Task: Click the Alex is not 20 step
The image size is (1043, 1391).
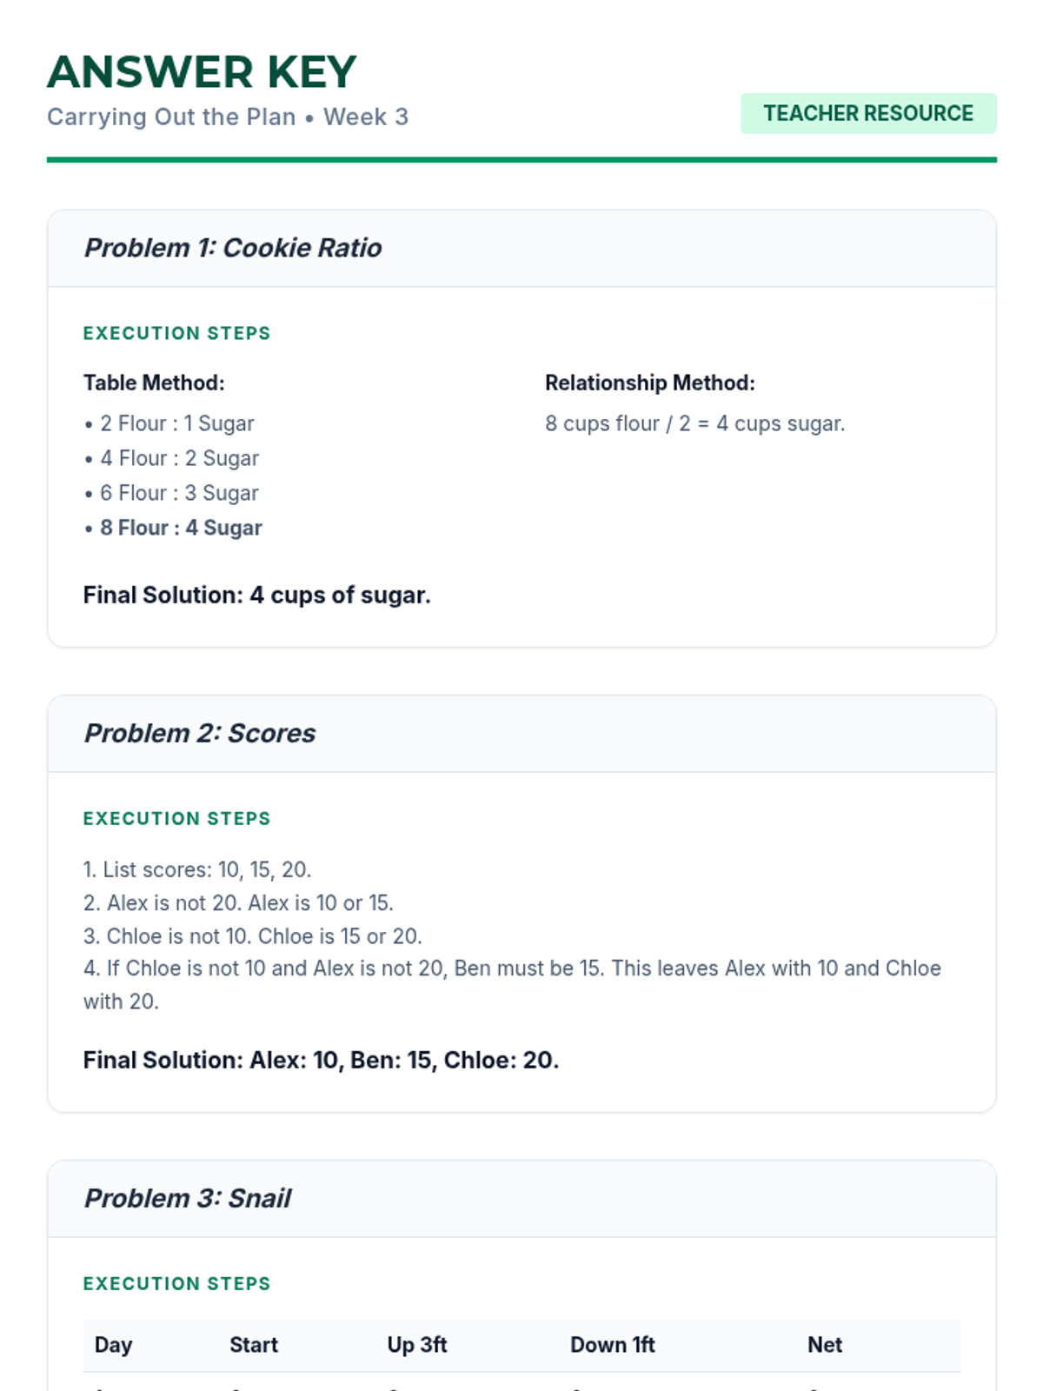Action: 238,903
